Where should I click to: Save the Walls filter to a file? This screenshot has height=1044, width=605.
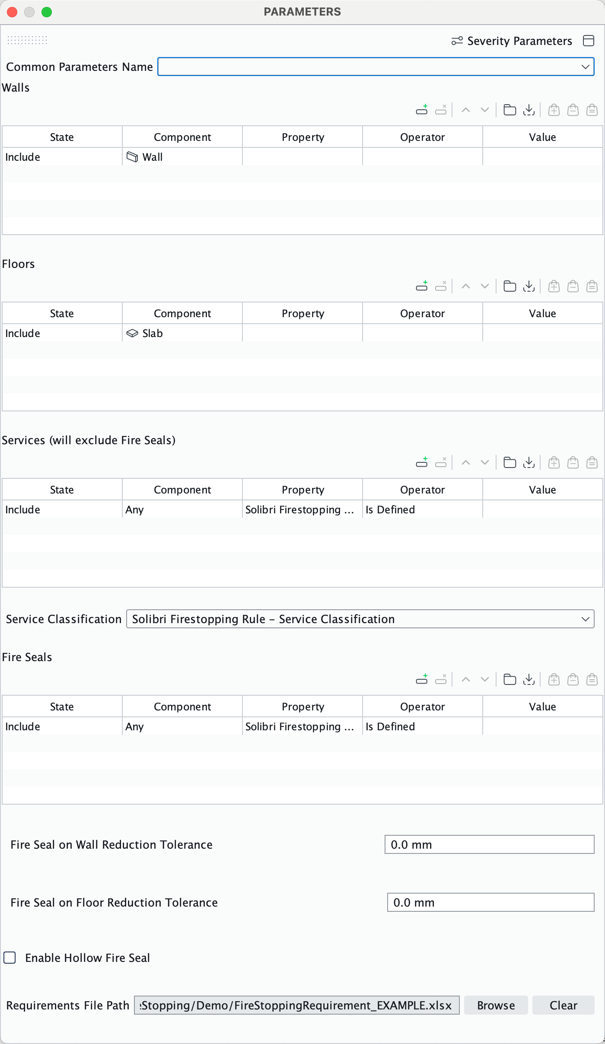pos(529,110)
